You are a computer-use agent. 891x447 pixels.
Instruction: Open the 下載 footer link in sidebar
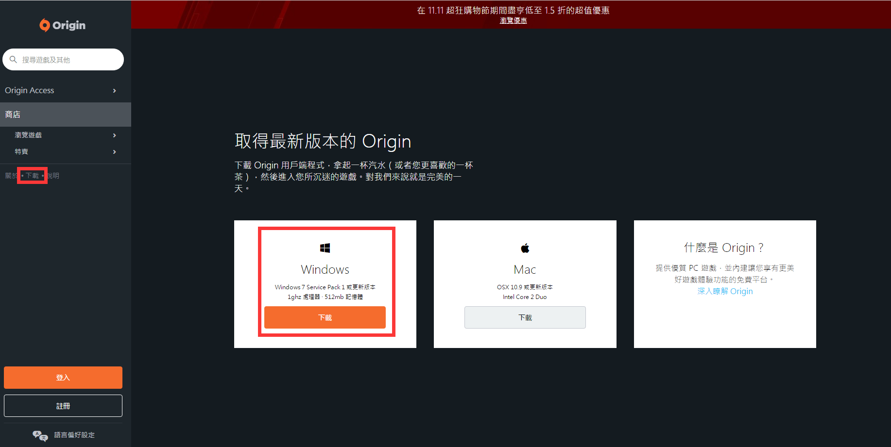tap(32, 176)
